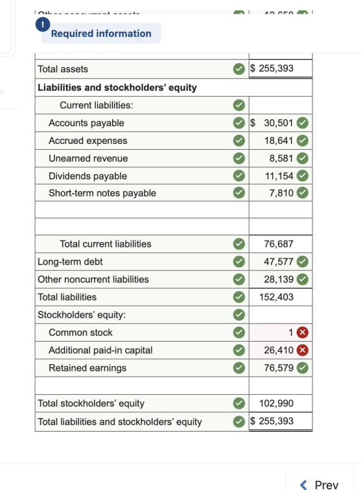
Task: Go to previous page with Prev button
Action: (319, 484)
